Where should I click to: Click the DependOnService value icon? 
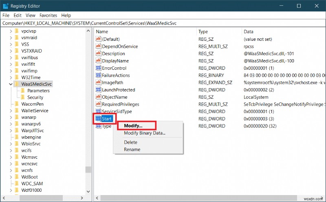pyautogui.click(x=98, y=46)
